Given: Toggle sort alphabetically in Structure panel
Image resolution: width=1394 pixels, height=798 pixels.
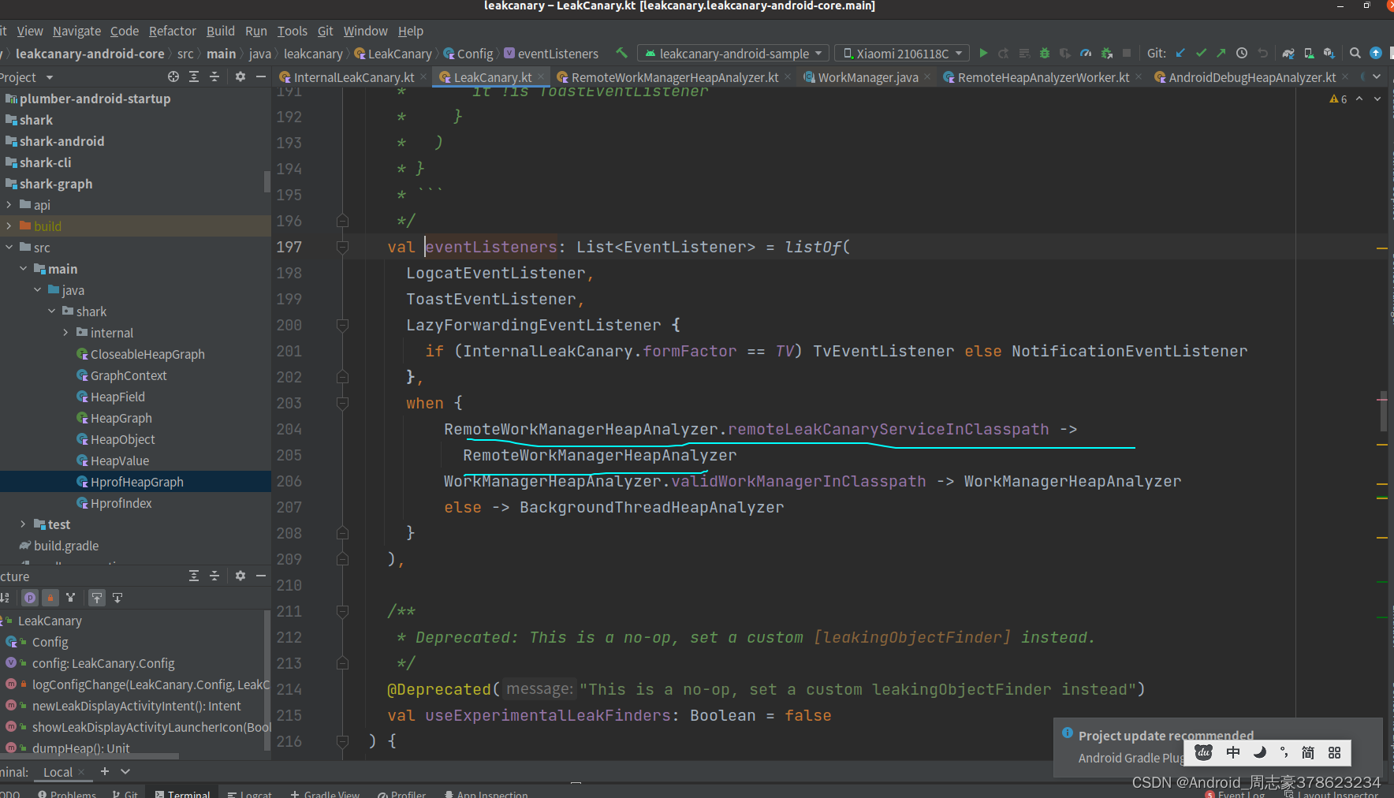Looking at the screenshot, I should [5, 598].
